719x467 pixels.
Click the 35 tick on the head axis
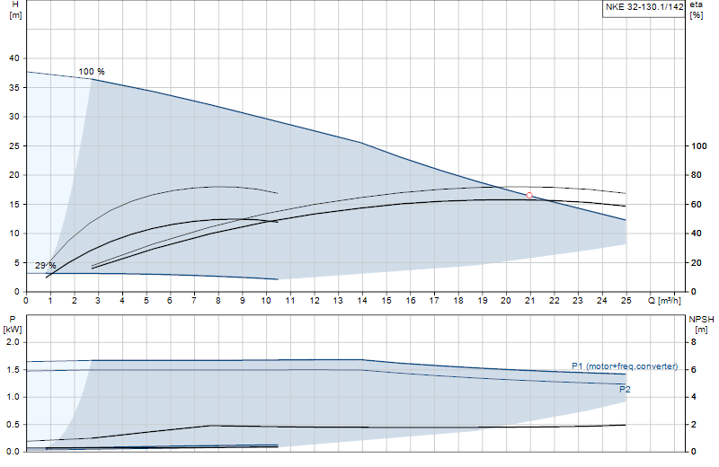14,87
